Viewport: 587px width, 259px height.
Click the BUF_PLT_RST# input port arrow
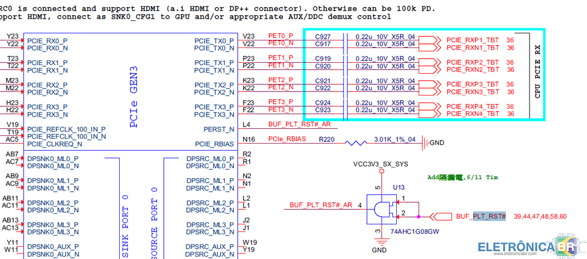pyautogui.click(x=441, y=216)
